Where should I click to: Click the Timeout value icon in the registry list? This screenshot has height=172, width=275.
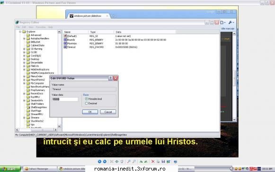coord(65,47)
